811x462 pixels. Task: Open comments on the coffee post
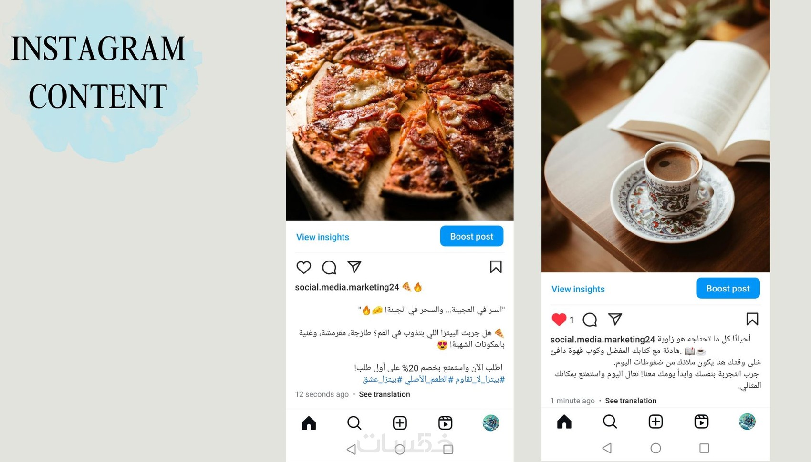click(590, 320)
